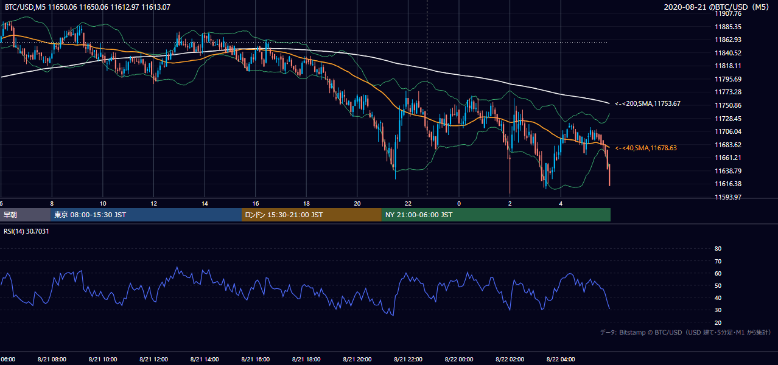This screenshot has height=365, width=778.
Task: Click the 11661.21 price axis label
Action: 727,158
